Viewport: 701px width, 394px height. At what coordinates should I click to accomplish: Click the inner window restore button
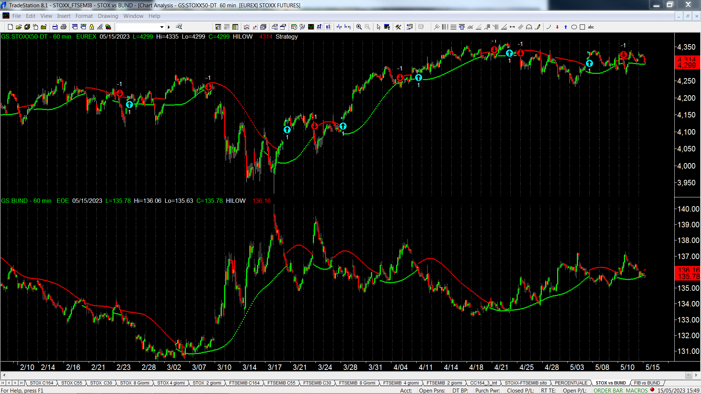(x=687, y=16)
